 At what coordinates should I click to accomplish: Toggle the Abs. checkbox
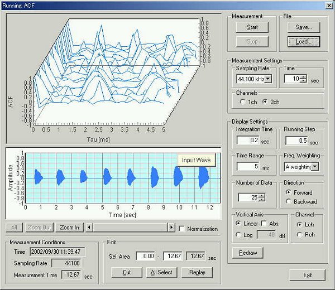[265, 224]
